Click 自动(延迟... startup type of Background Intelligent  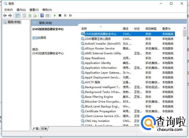point(152,87)
